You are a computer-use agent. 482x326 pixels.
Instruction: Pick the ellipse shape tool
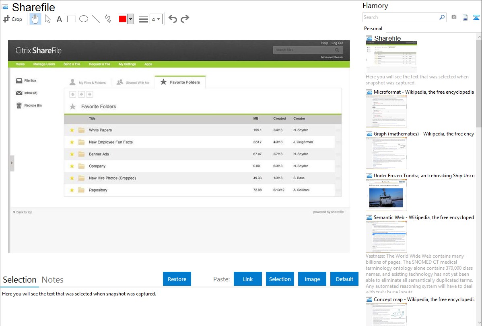84,19
